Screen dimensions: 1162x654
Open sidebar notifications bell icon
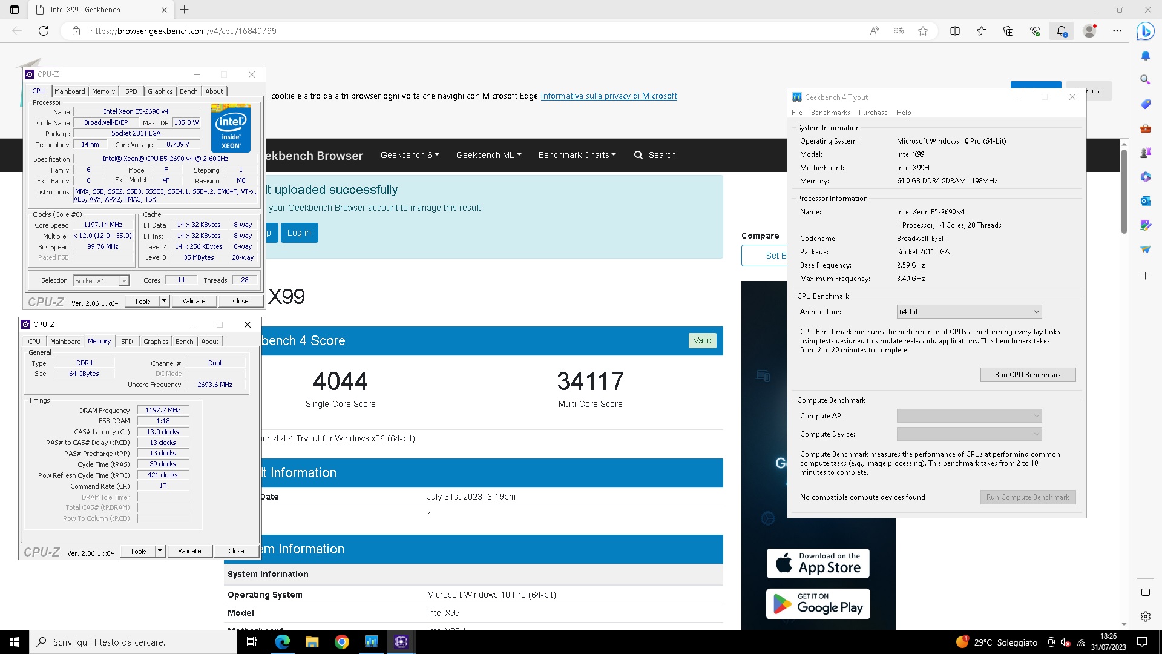point(1145,56)
